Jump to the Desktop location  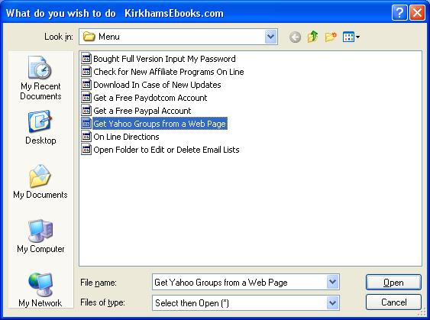pyautogui.click(x=40, y=128)
